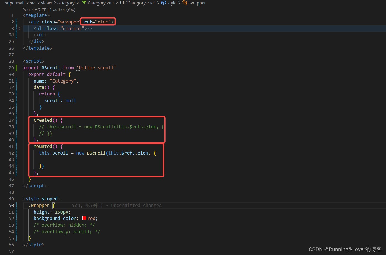The width and height of the screenshot is (386, 255).
Task: Expand the folded ul content block
Action: (19, 28)
